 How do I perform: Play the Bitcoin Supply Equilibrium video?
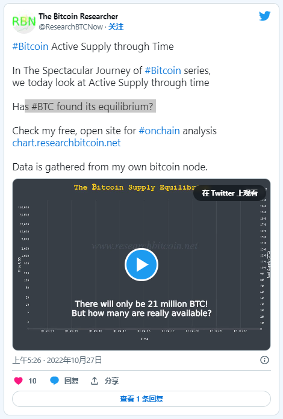click(141, 264)
